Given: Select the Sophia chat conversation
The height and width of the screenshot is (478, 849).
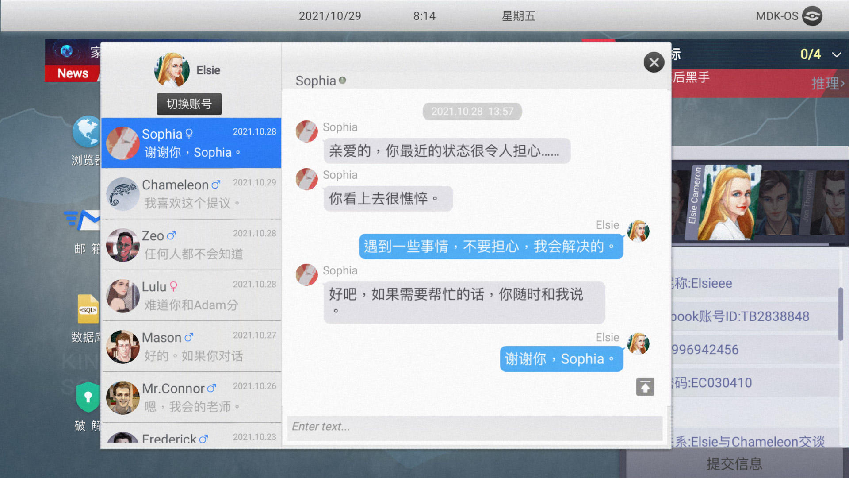Looking at the screenshot, I should [x=192, y=143].
